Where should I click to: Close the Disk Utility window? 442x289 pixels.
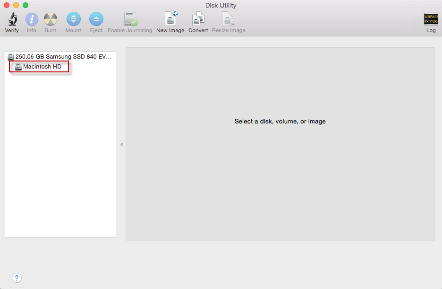coord(7,5)
